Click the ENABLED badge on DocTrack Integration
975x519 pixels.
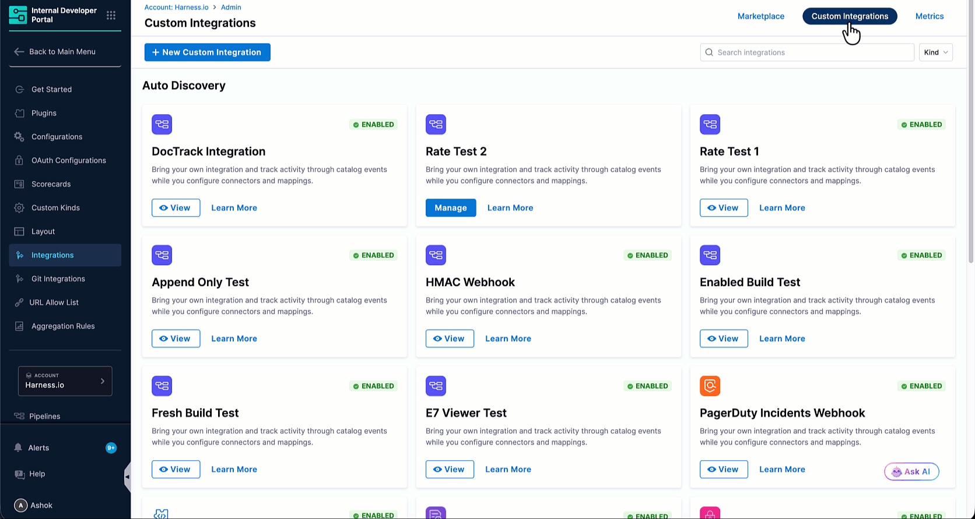(x=373, y=125)
